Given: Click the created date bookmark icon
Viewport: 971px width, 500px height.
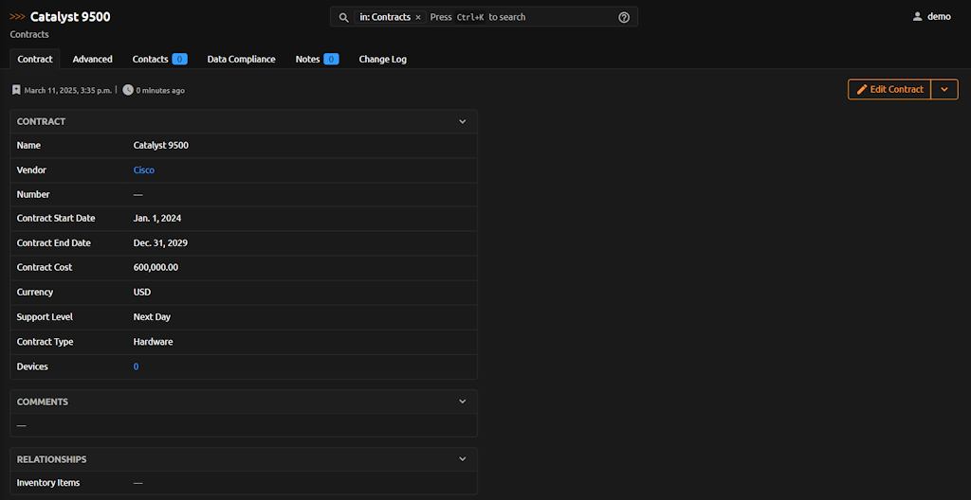Looking at the screenshot, I should click(16, 90).
